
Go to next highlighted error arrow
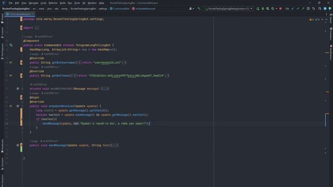(326, 19)
